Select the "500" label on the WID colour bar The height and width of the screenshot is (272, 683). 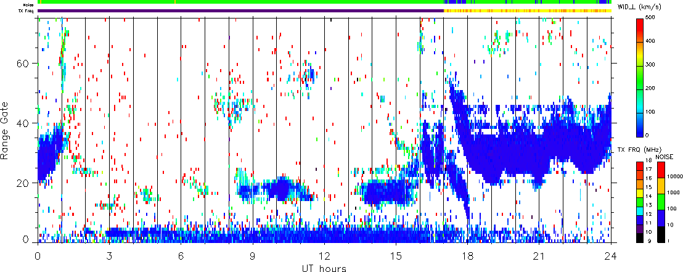650,17
